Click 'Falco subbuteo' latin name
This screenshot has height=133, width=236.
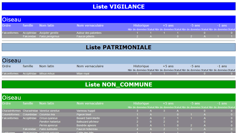click(48, 129)
